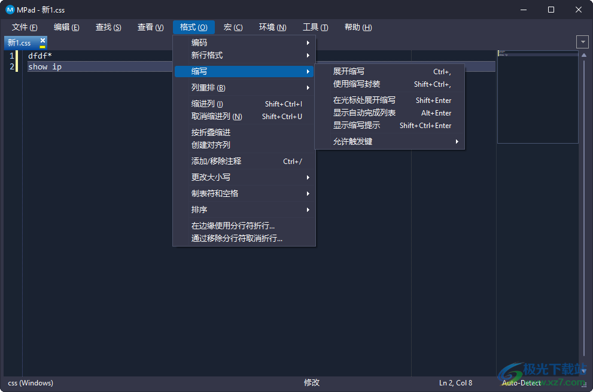The height and width of the screenshot is (392, 593).
Task: Click the MPad app logo icon
Action: coord(10,10)
